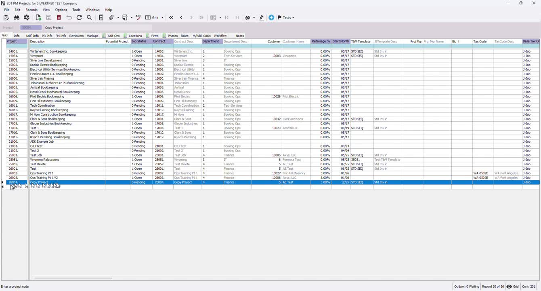Switch to the Reviewers tab
Screen dimensions: 541x291
(76, 36)
